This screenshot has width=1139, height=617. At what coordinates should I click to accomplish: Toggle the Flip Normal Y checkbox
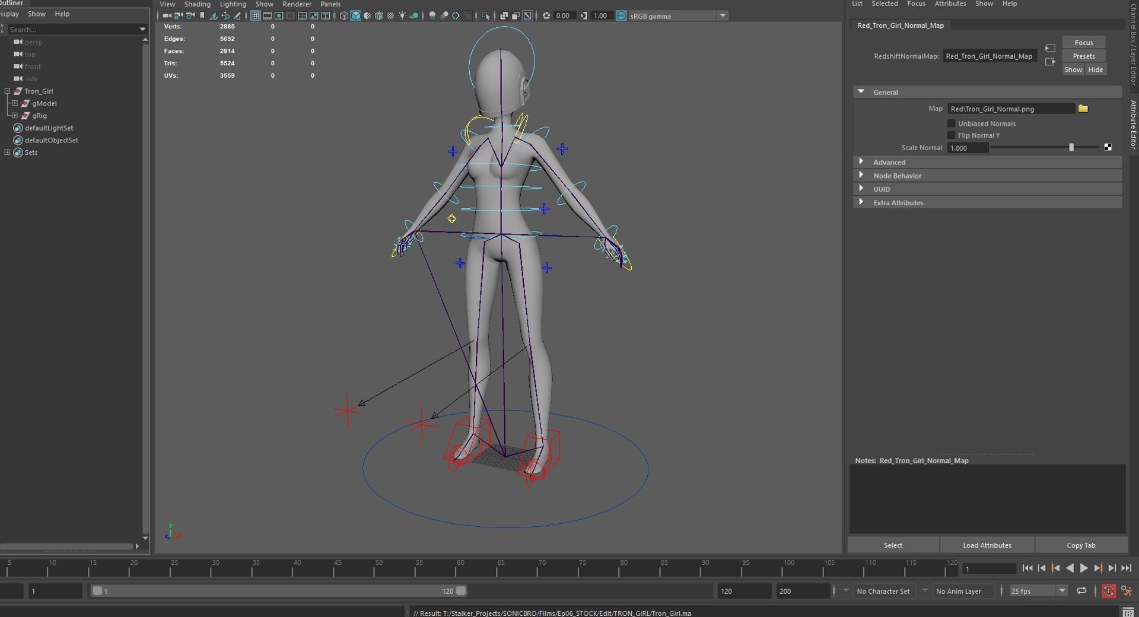pos(951,135)
